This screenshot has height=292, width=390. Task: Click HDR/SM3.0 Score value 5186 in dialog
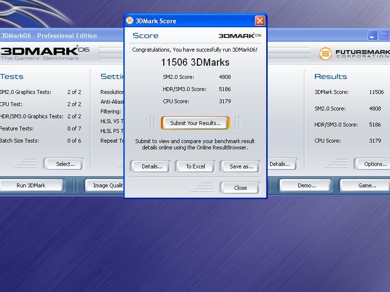point(225,89)
